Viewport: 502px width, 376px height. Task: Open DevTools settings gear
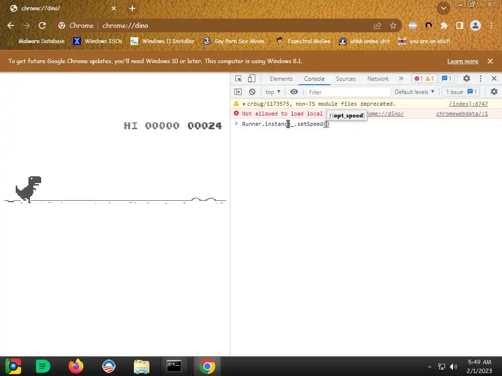(x=467, y=78)
